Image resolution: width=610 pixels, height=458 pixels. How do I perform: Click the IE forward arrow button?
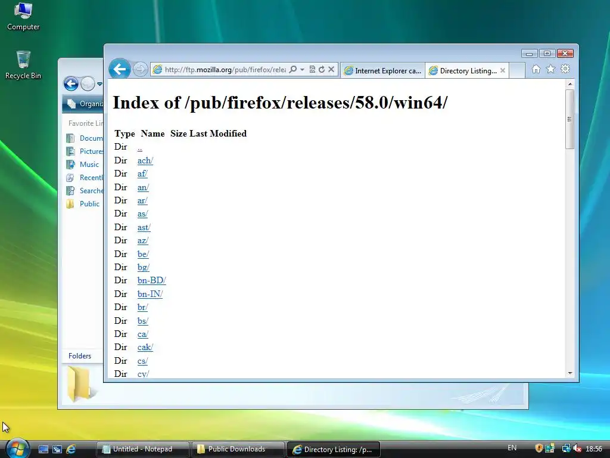(x=140, y=70)
